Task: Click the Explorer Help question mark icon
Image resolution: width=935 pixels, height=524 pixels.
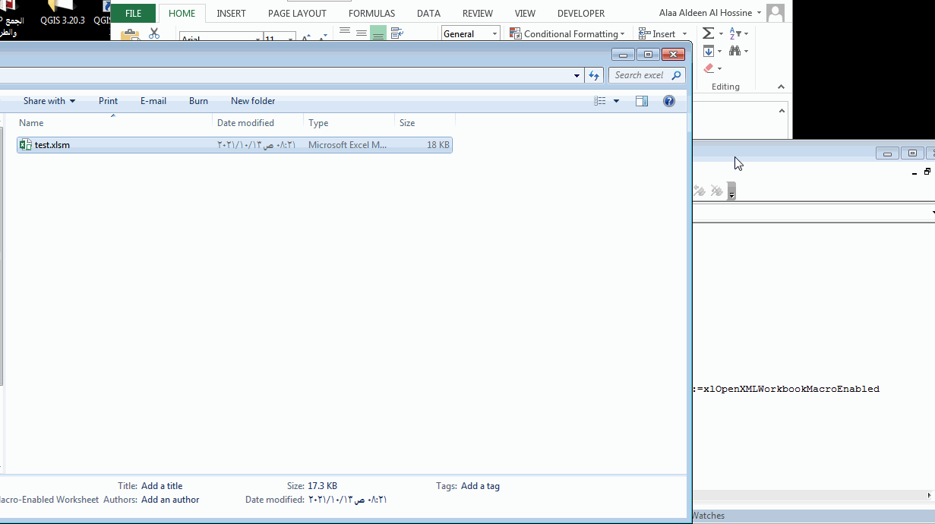Action: point(668,100)
